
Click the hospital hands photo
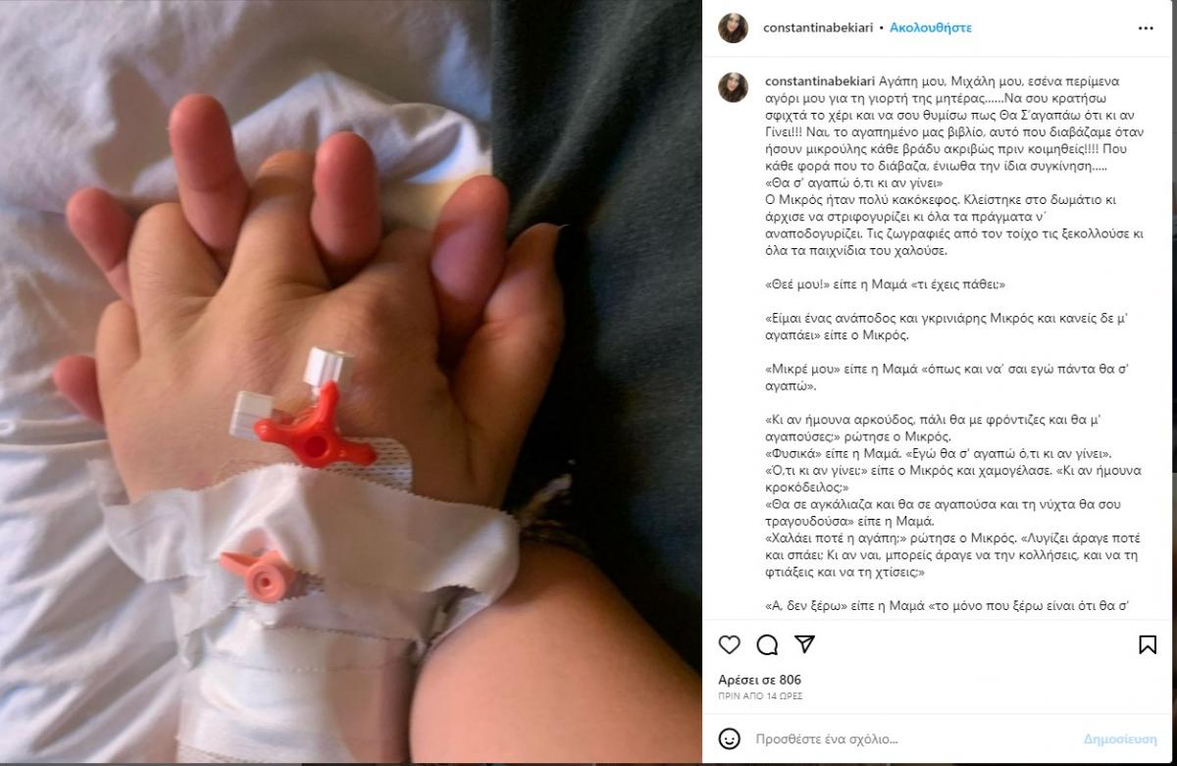[x=351, y=383]
